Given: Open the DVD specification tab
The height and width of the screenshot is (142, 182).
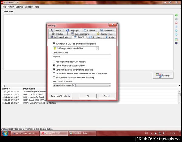Looking at the screenshot, I should tap(60, 37).
